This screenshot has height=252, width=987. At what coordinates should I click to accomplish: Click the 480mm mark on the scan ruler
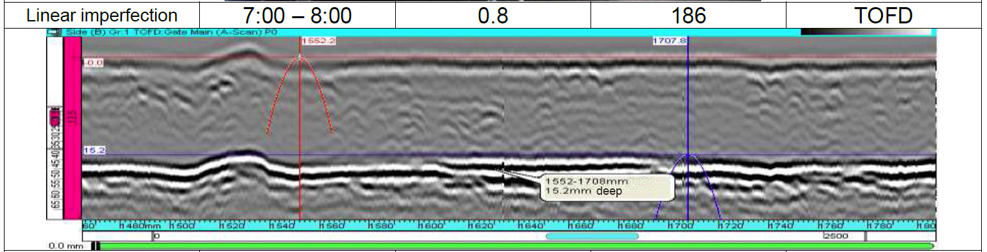141,226
